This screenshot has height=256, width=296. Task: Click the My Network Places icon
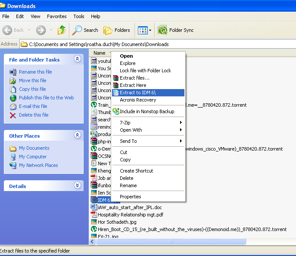click(x=13, y=165)
